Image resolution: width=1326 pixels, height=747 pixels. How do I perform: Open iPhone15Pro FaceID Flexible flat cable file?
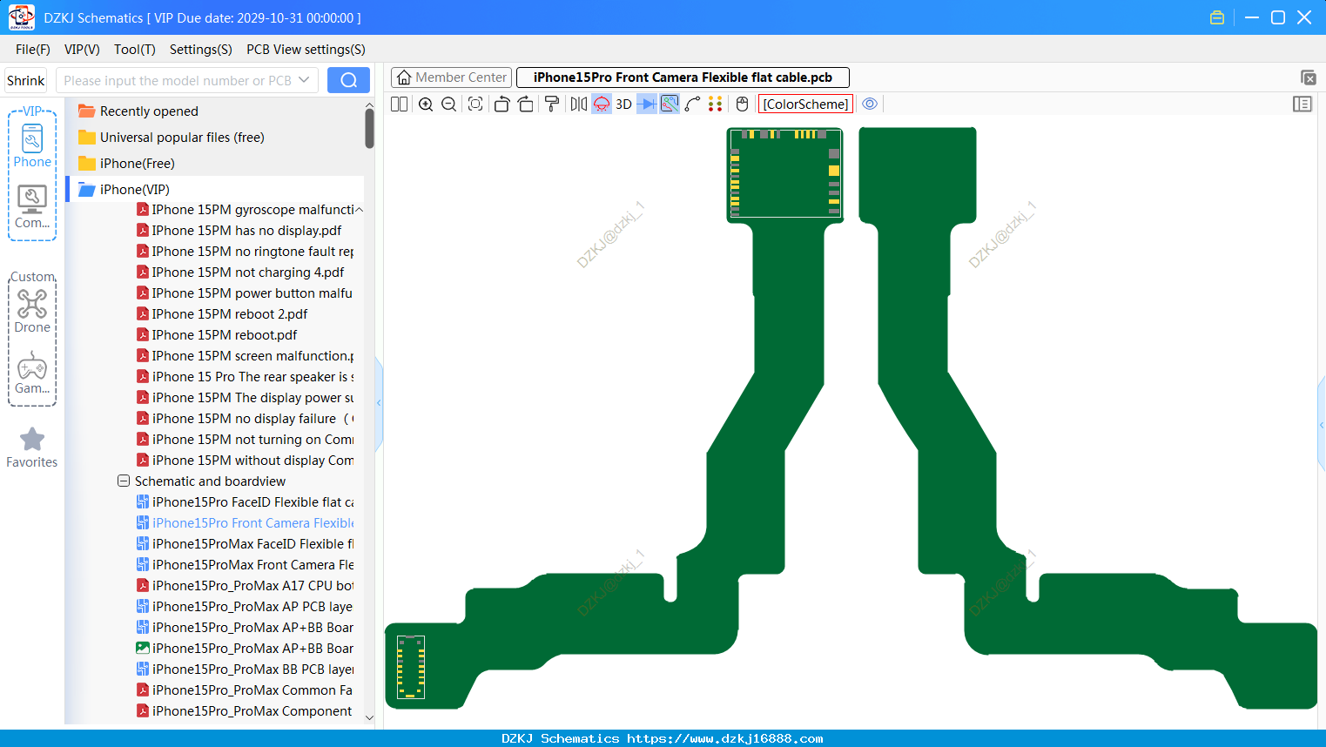[245, 502]
